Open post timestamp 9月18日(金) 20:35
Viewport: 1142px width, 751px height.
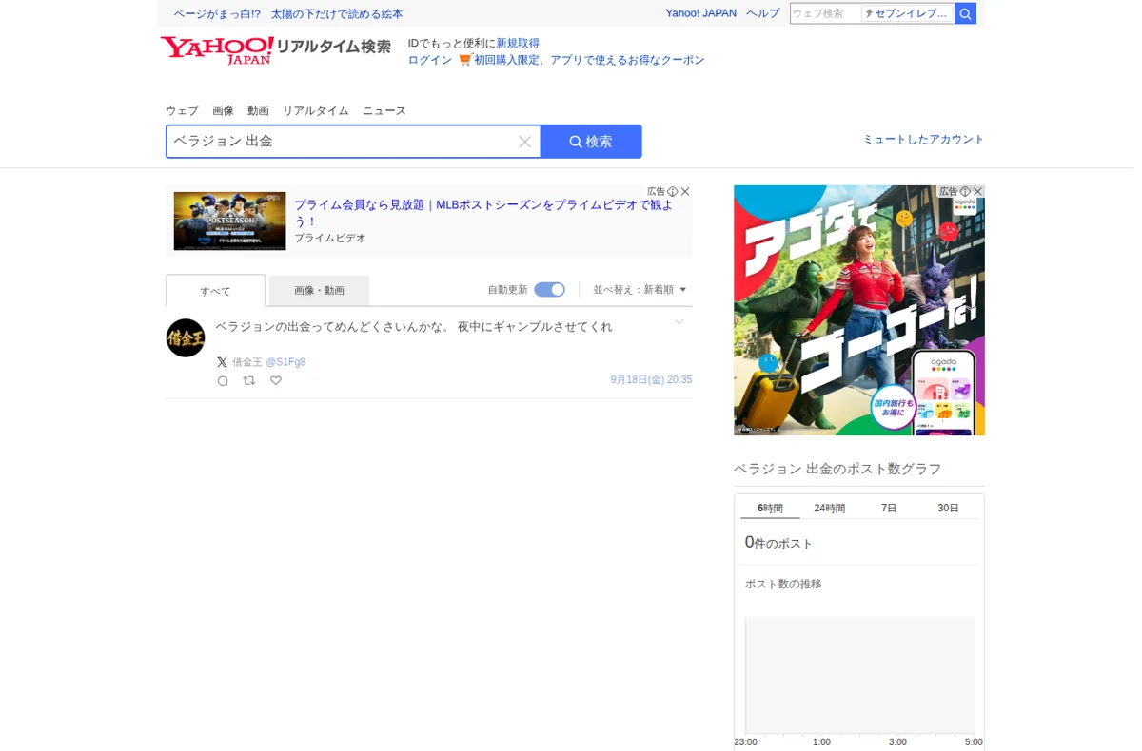[651, 380]
